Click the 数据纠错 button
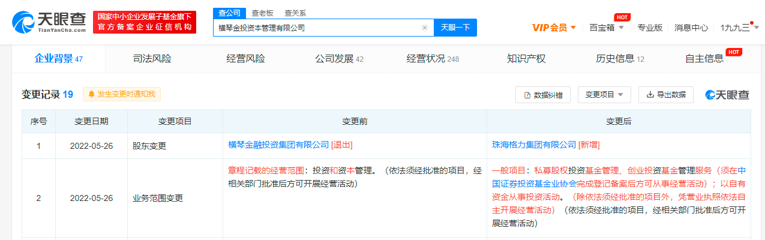The image size is (765, 240). pos(543,95)
